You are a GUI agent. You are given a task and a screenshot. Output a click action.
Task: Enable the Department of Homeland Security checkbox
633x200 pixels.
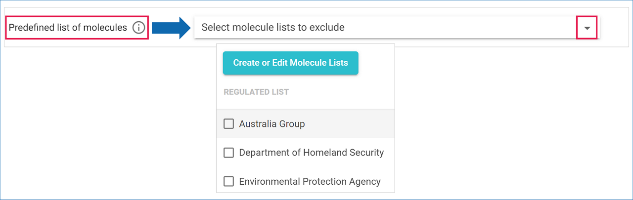[x=228, y=153]
